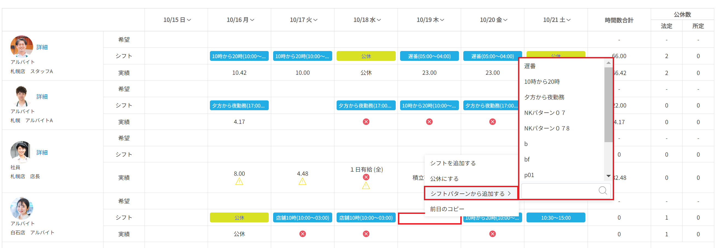Click red error icon on 10/19 for アルバイトA
This screenshot has width=720, height=248.
429,122
